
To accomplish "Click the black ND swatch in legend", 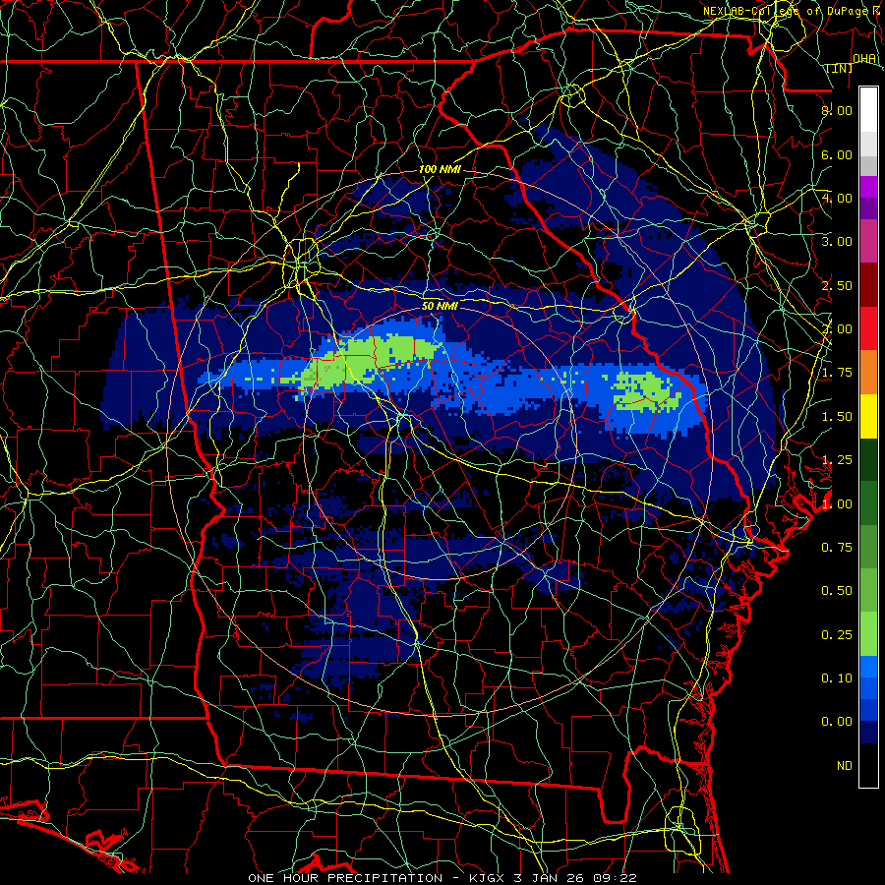I will (868, 765).
